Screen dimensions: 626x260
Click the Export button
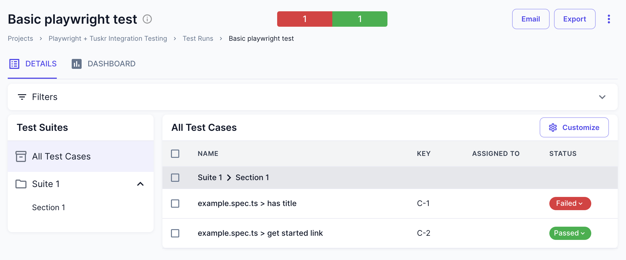(x=574, y=19)
